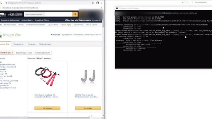This screenshot has width=212, height=119.
Task: Open 'Atención al Cliente' nav link
Action: pos(42,20)
